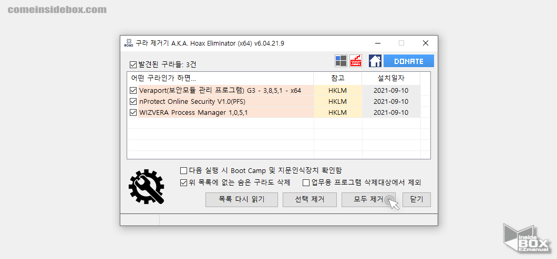This screenshot has height=259, width=557.
Task: Enable 업무용 프로그램 삭제대상에서 제외 checkbox
Action: (x=306, y=183)
